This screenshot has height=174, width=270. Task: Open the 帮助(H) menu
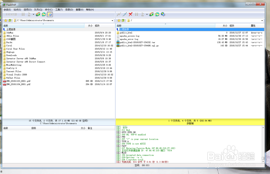(x=90, y=10)
